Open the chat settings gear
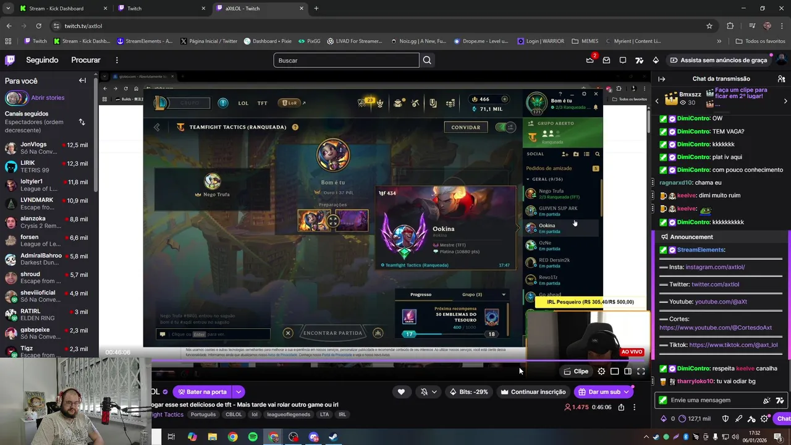 764,418
